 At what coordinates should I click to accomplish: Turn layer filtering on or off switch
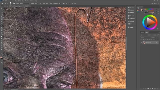[159, 35]
